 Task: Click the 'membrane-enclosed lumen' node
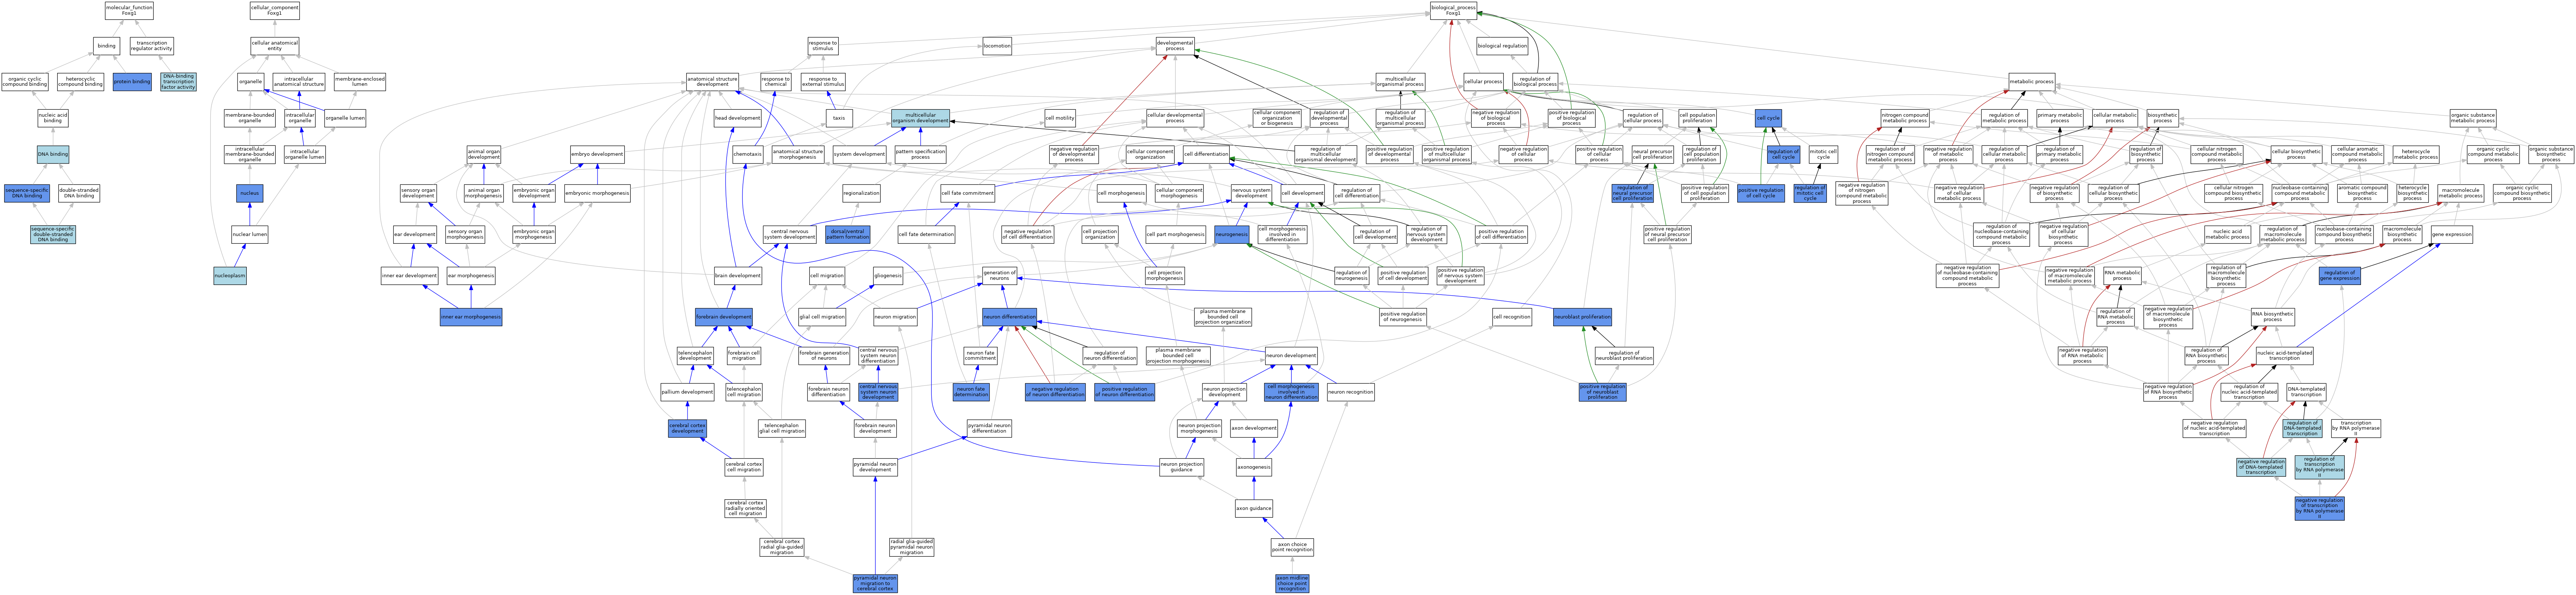tap(360, 81)
